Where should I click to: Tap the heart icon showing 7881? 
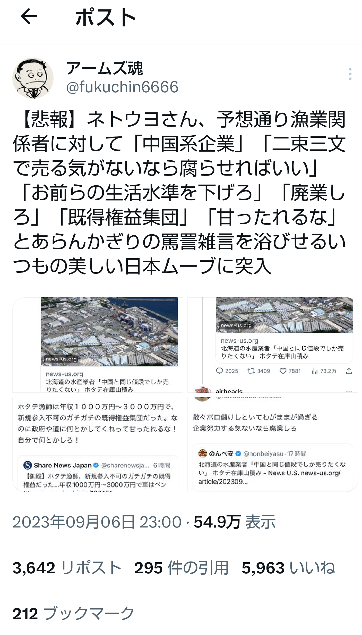pos(283,371)
